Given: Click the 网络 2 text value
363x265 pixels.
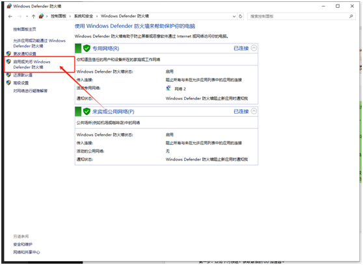Looking at the screenshot, I should click(x=180, y=89).
